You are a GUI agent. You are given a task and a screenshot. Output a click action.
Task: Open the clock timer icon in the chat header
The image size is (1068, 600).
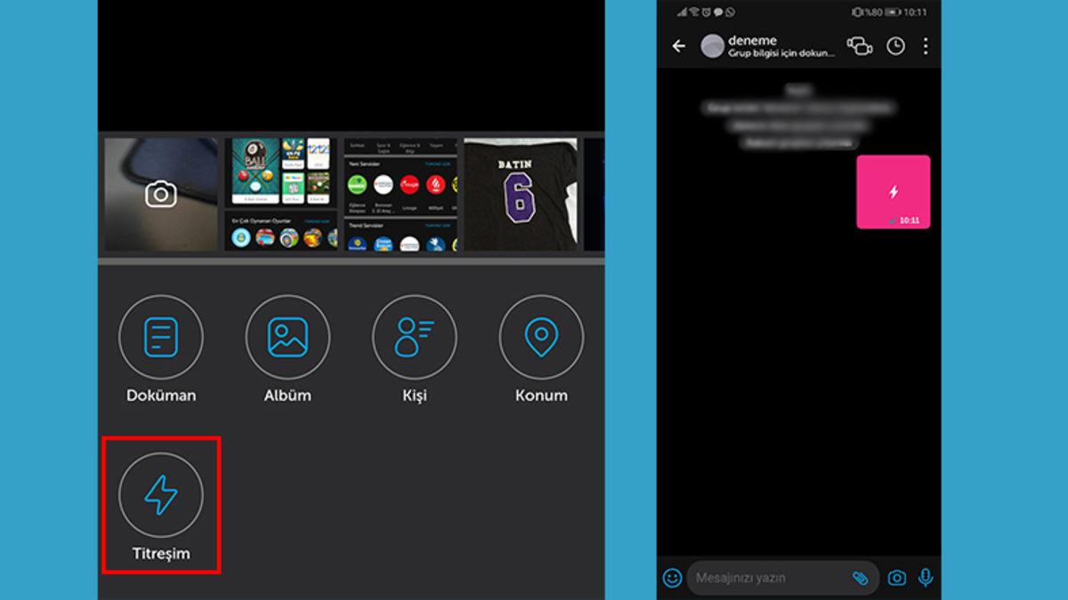coord(895,46)
